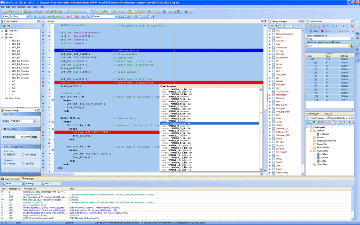360x225 pixels.
Task: Click the stopwatch icon in debug toolbar
Action: click(x=87, y=17)
